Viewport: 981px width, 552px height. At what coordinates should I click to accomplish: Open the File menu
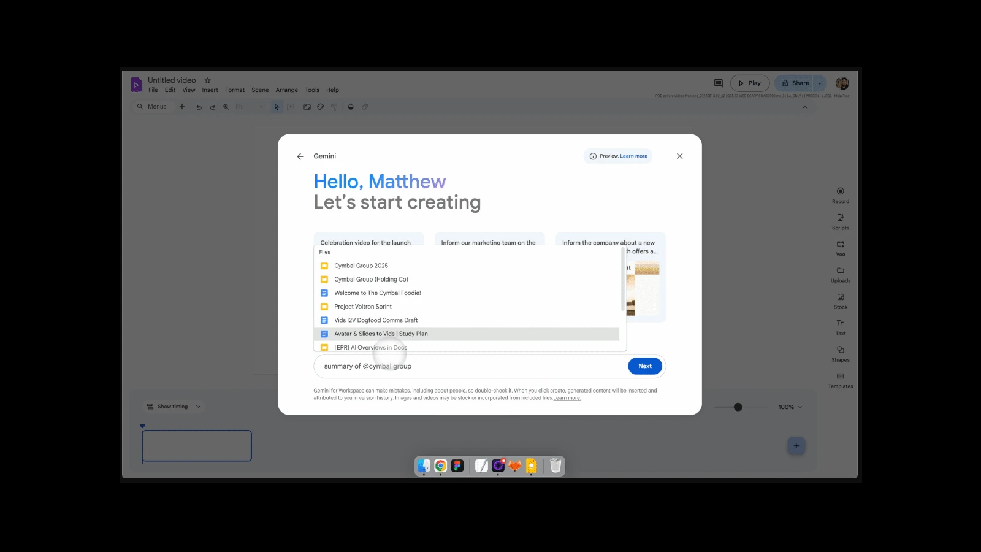tap(153, 90)
